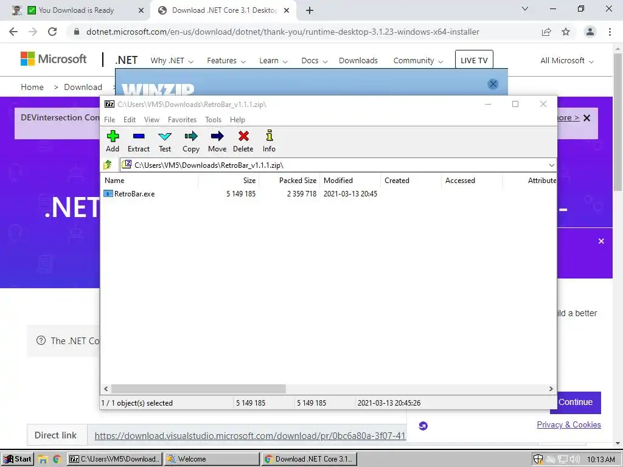The image size is (623, 467).
Task: Expand the Why .NET dropdown
Action: coord(172,61)
